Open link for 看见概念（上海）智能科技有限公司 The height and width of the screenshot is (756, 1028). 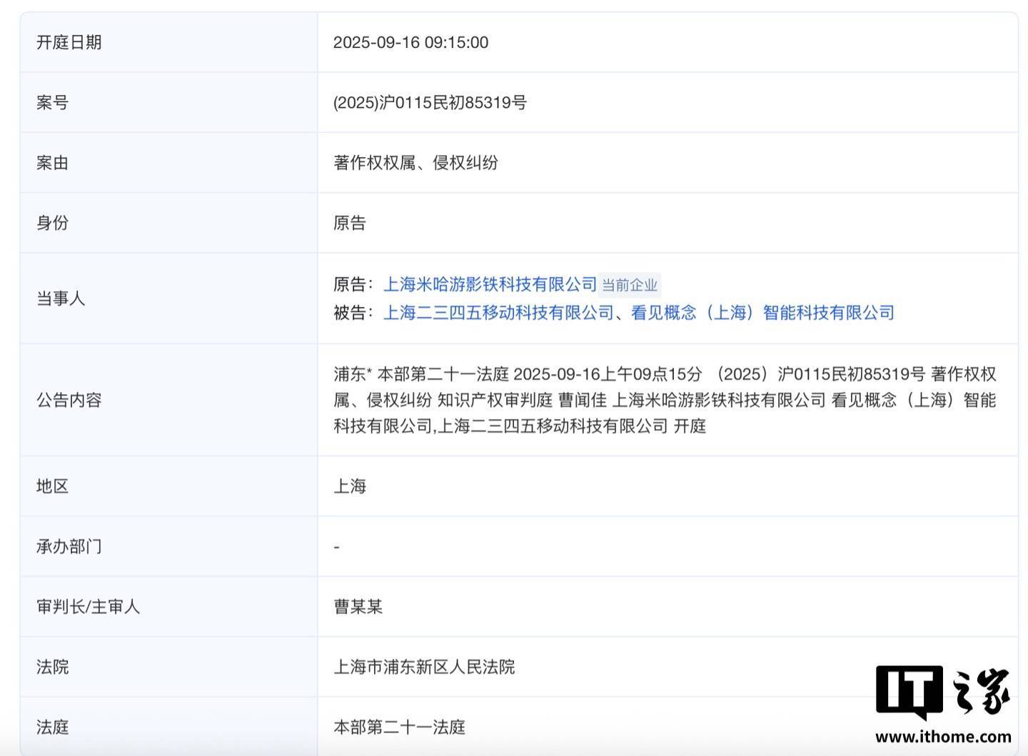point(764,313)
